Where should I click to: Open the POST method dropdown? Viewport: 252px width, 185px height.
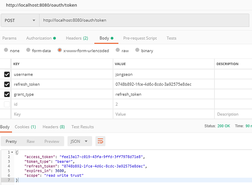pyautogui.click(x=20, y=20)
